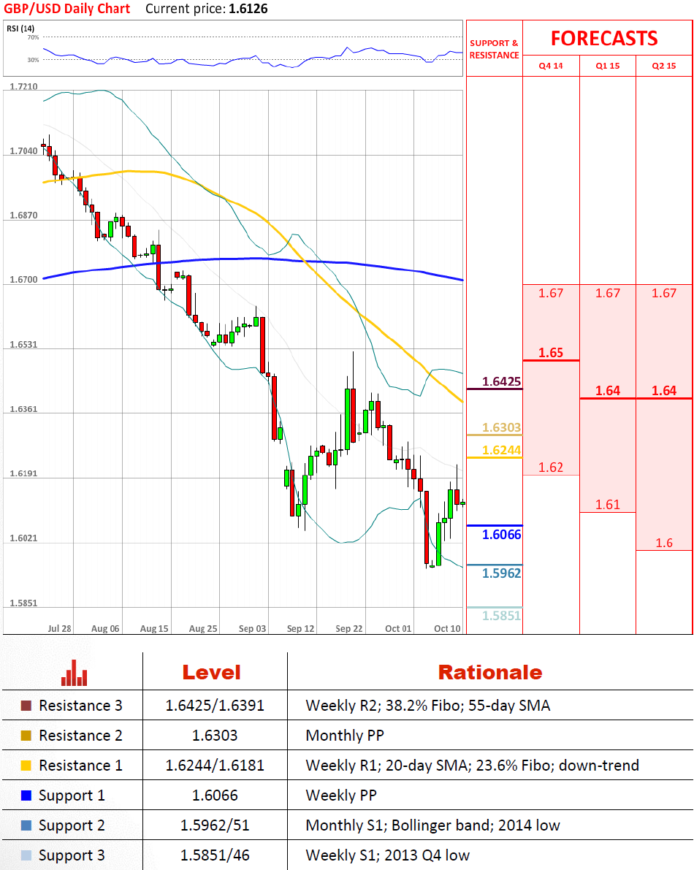This screenshot has height=870, width=694.
Task: Click the 1.61 lower bound in Q1 15
Action: [608, 504]
